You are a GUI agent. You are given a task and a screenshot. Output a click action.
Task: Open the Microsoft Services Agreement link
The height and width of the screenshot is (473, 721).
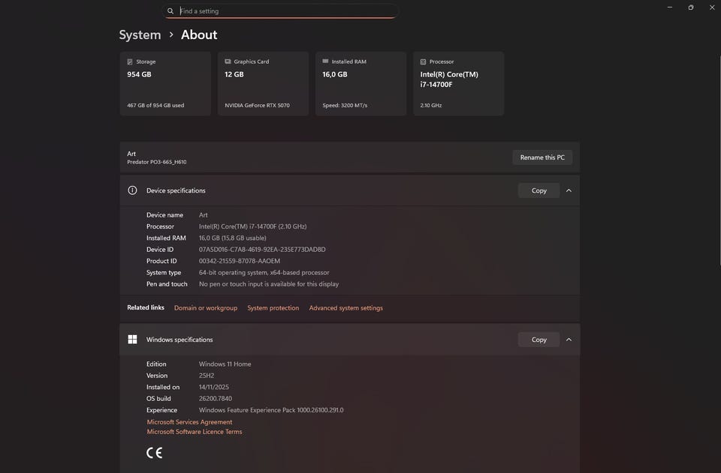tap(189, 422)
